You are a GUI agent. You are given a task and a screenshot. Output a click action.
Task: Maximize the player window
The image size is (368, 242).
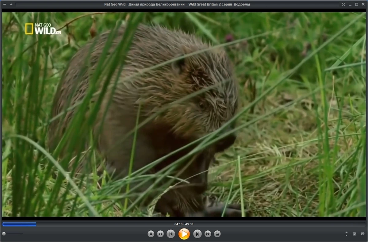click(357, 4)
